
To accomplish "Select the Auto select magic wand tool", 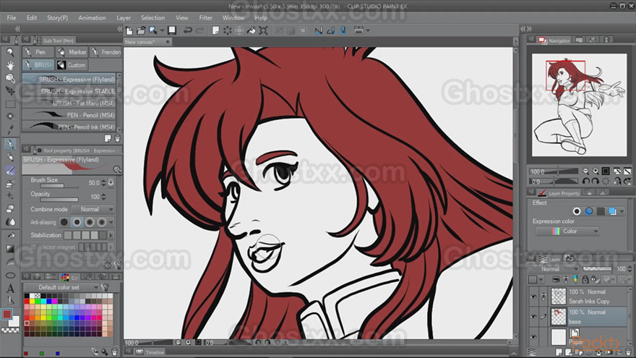I will 10,117.
